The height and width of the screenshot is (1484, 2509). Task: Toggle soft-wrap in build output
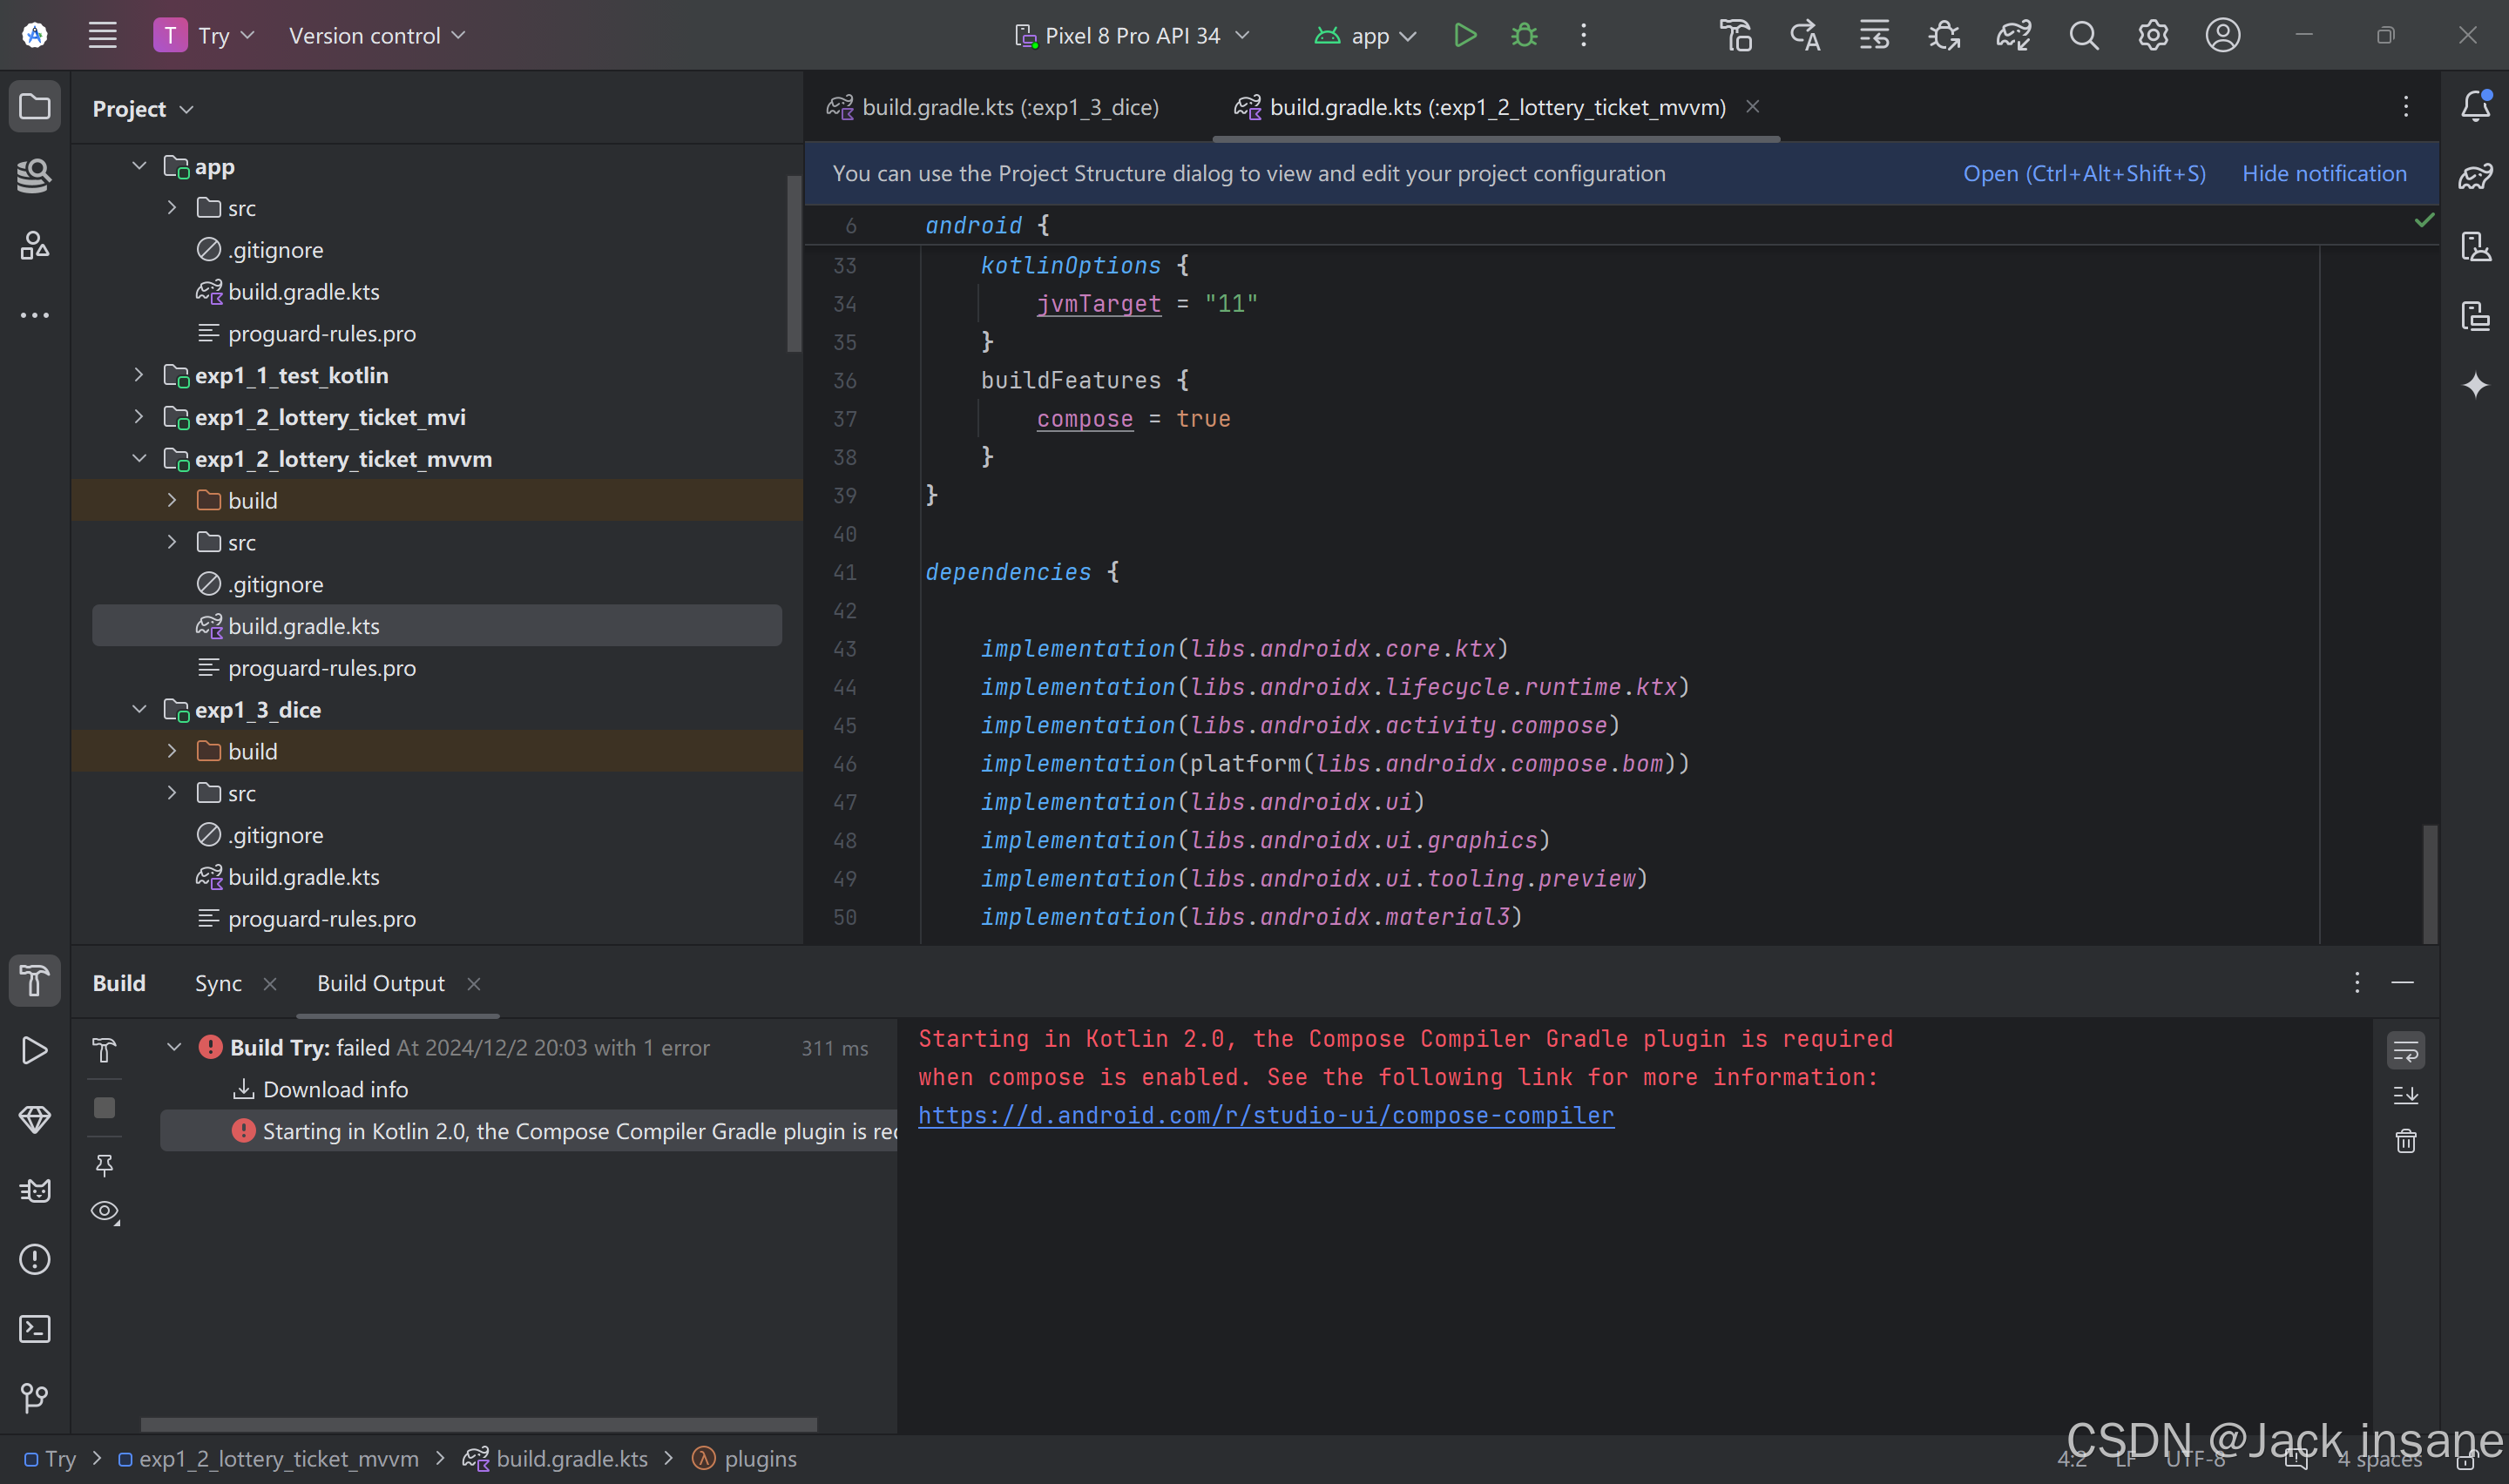2405,1051
